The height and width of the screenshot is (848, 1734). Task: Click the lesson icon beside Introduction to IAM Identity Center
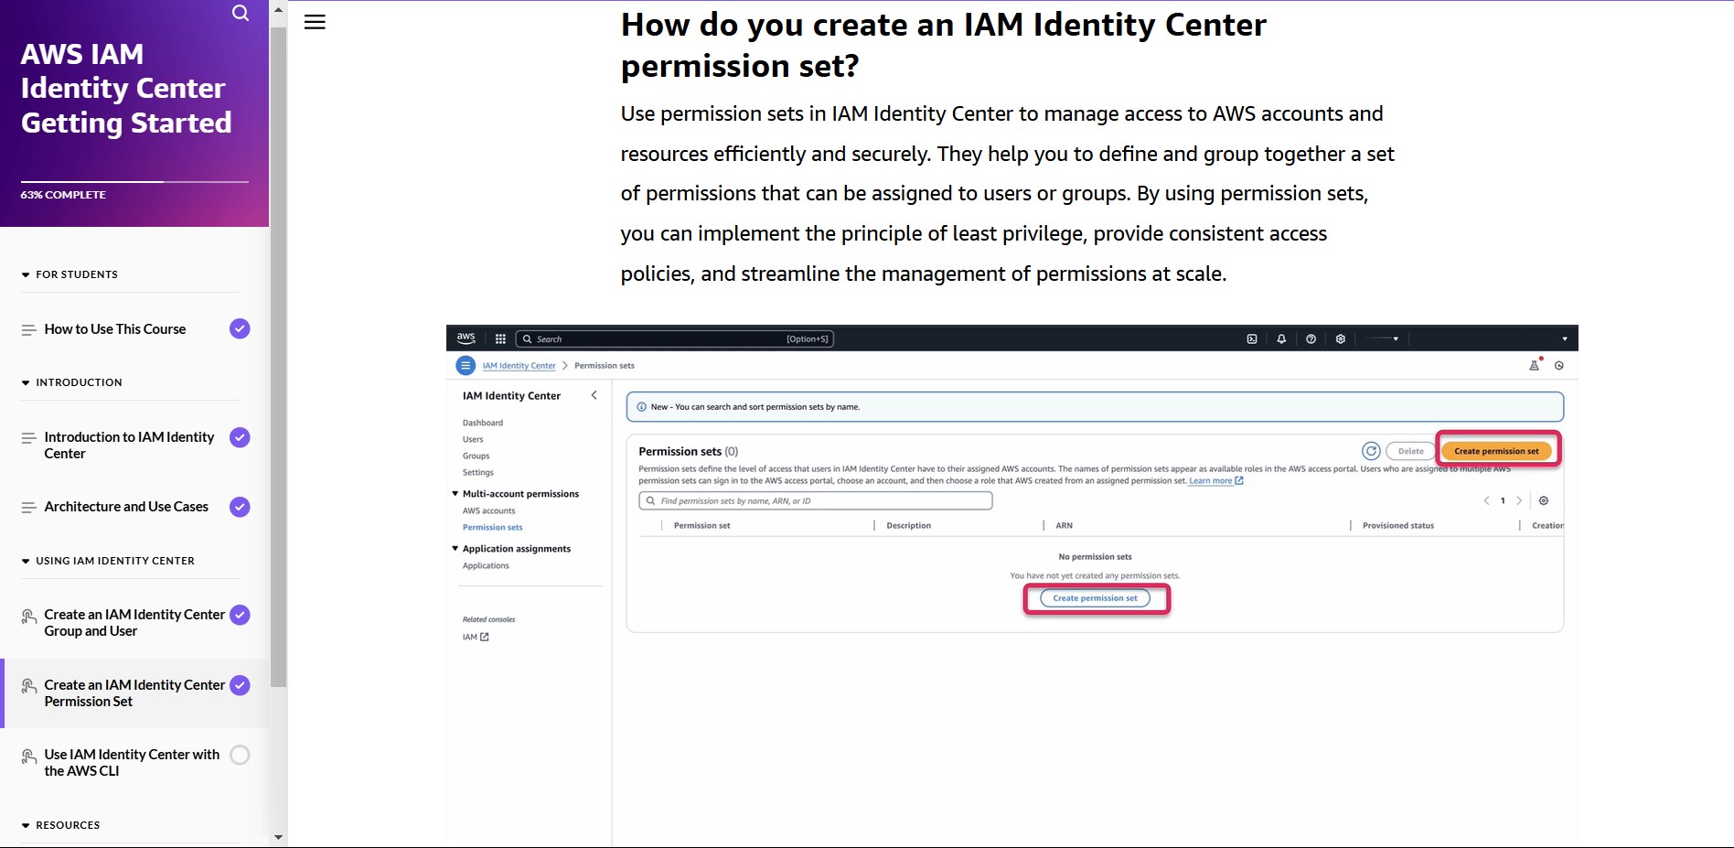point(28,437)
